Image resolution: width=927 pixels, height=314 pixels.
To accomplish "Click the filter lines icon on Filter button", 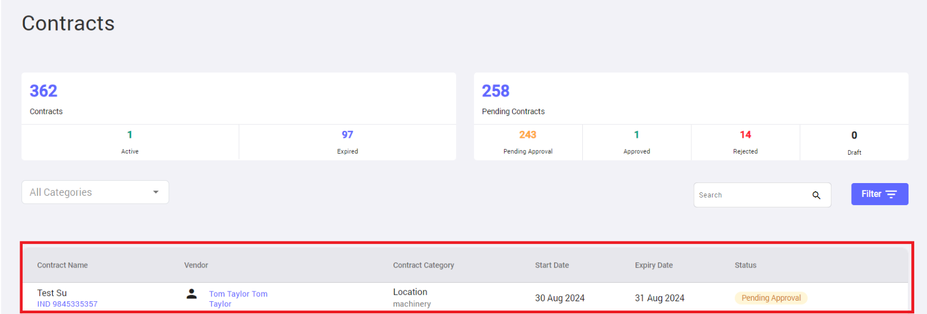I will coord(891,195).
